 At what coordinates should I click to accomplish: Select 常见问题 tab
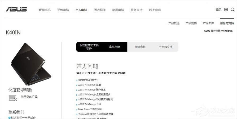pyautogui.click(x=115, y=47)
